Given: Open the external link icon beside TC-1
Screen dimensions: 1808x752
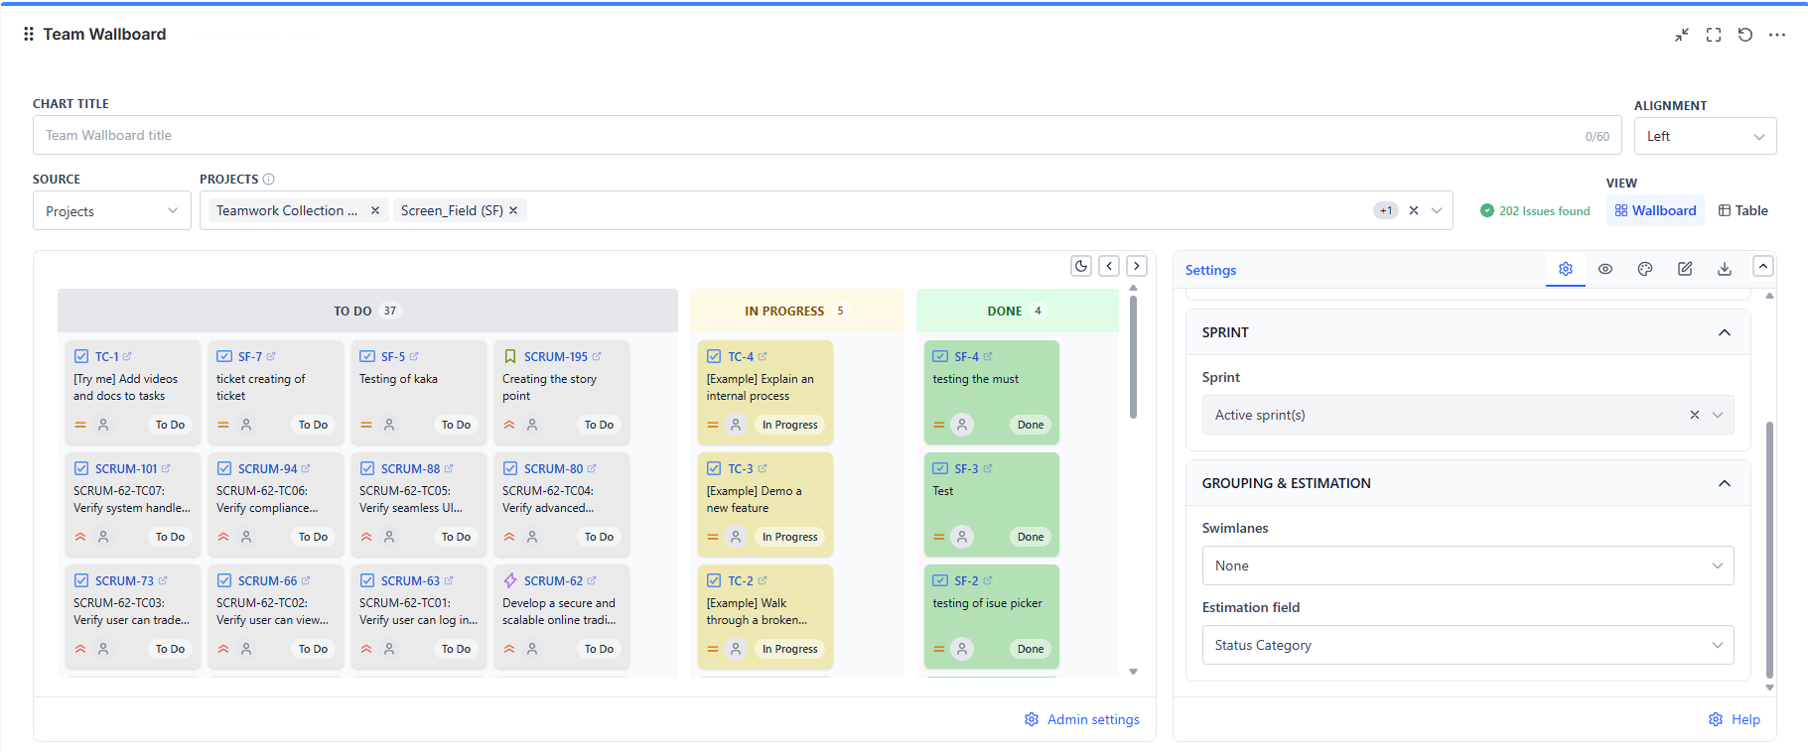Looking at the screenshot, I should point(127,356).
